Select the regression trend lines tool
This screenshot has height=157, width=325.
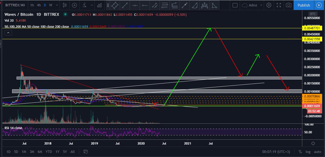(x=175, y=5)
